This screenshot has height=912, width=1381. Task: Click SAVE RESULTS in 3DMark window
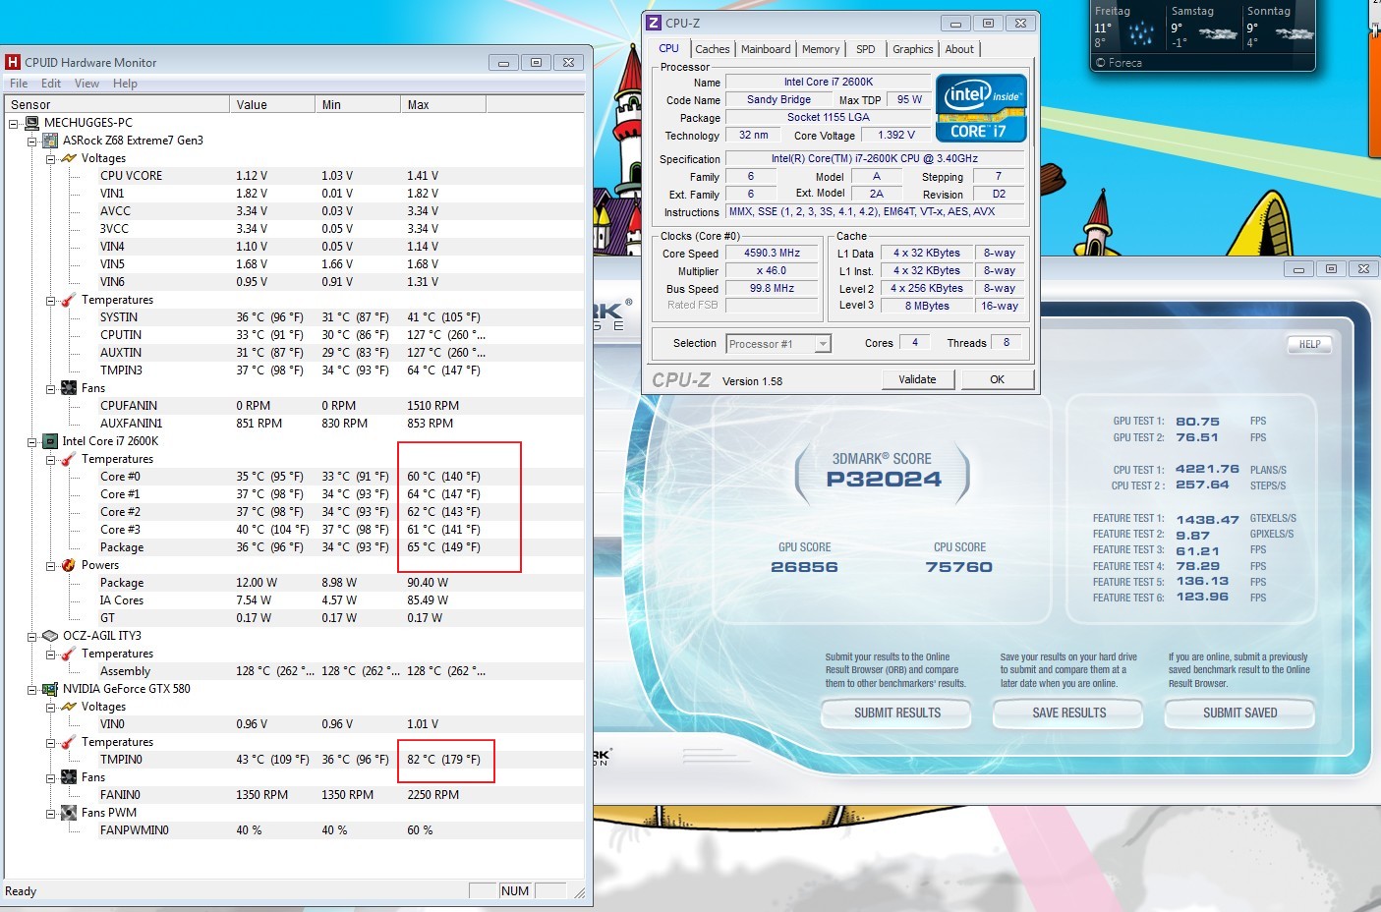[x=1068, y=712]
